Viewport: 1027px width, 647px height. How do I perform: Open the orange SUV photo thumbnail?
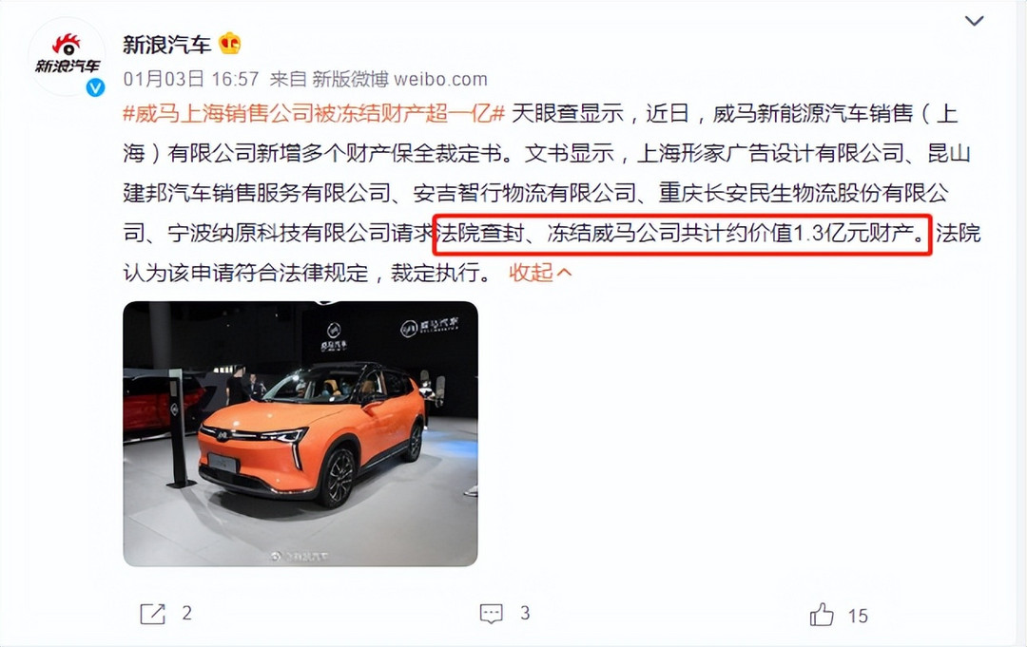(300, 434)
